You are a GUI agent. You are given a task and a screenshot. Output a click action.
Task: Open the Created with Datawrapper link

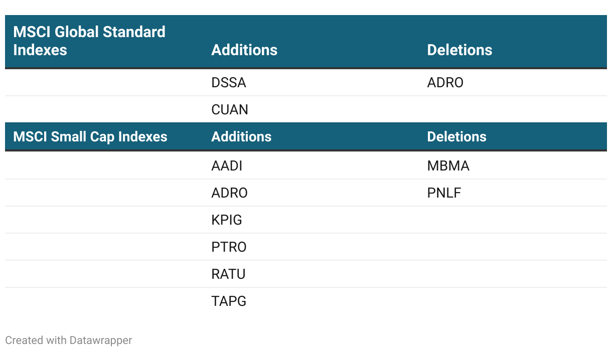(69, 340)
